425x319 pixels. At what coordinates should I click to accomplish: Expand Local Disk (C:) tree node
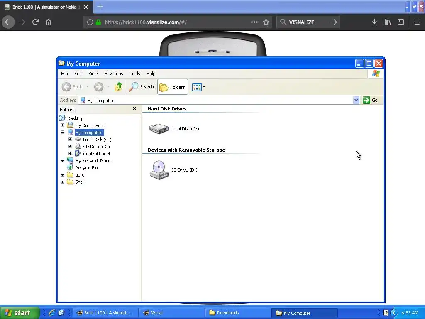click(70, 140)
